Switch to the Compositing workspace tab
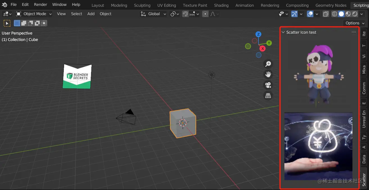369x190 pixels. [x=297, y=5]
